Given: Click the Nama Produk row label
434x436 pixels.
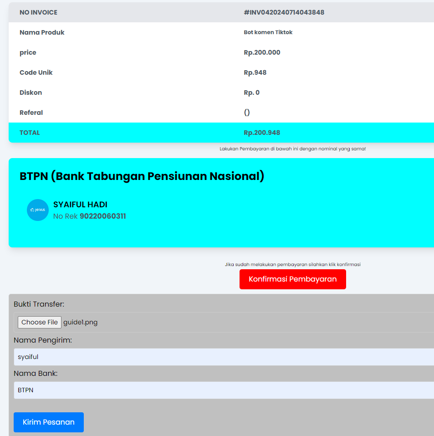Looking at the screenshot, I should coord(42,32).
